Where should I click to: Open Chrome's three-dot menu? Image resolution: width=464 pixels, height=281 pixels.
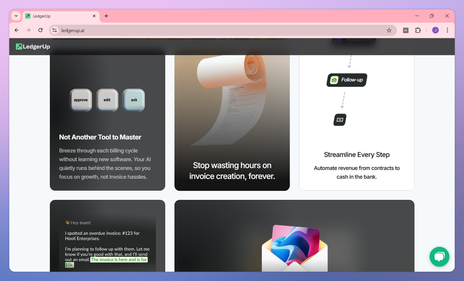point(447,30)
